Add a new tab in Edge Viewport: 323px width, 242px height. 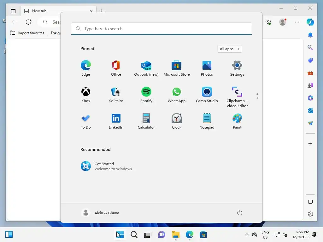(102, 11)
